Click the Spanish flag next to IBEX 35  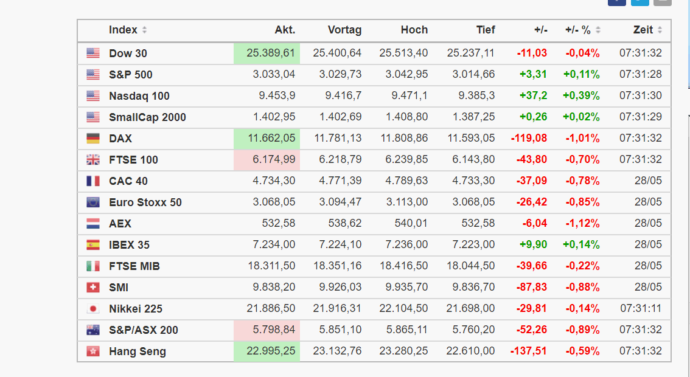[x=92, y=245]
